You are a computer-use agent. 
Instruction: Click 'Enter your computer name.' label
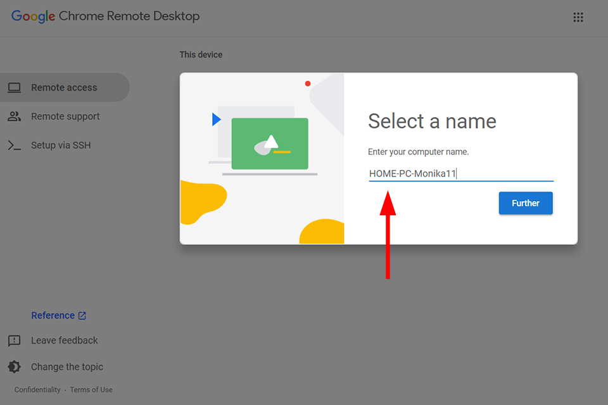coord(419,152)
